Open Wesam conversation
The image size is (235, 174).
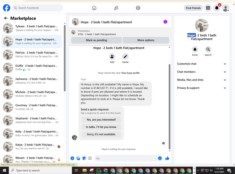pos(31,159)
